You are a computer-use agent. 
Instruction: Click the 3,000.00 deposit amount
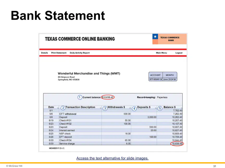[x=152, y=117]
